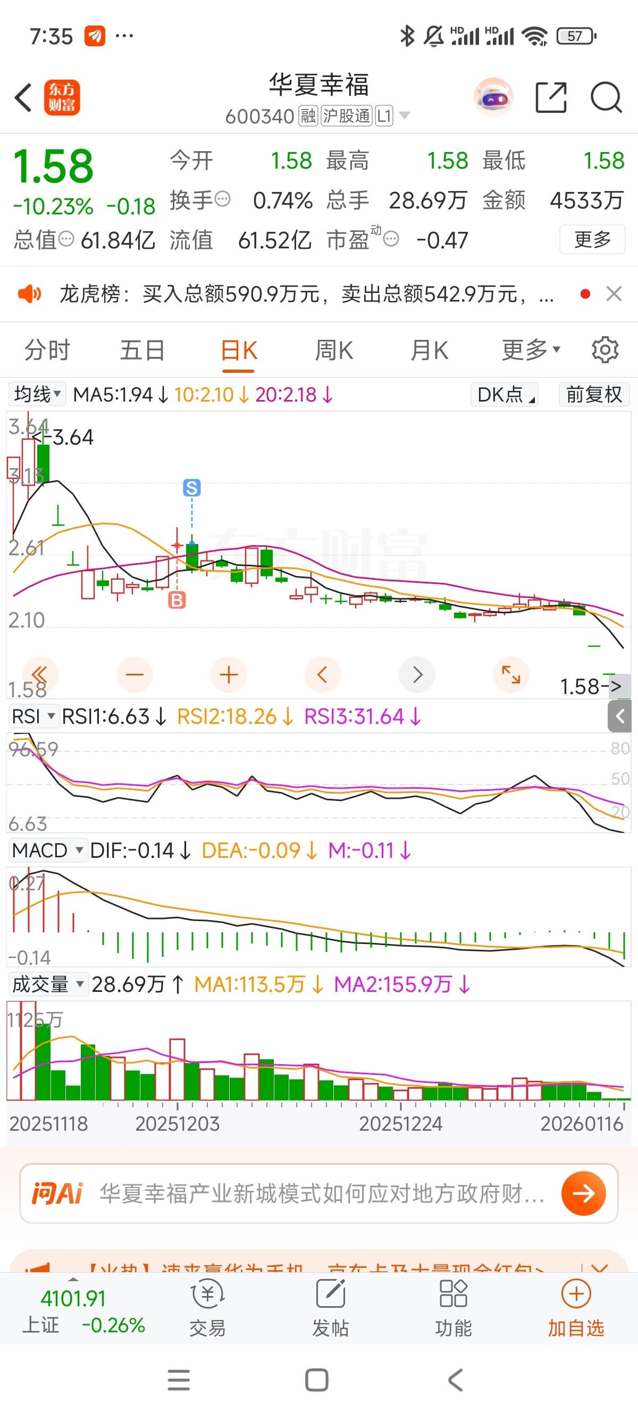Image resolution: width=638 pixels, height=1420 pixels.
Task: Zoom in chart with plus button
Action: (x=229, y=674)
